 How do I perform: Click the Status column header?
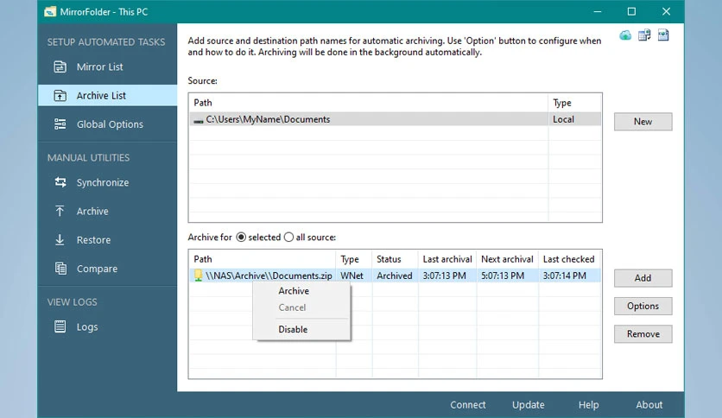(395, 259)
